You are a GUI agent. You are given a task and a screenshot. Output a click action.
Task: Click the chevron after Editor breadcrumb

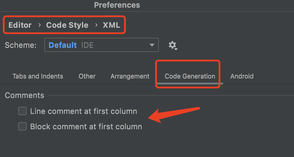tap(39, 25)
